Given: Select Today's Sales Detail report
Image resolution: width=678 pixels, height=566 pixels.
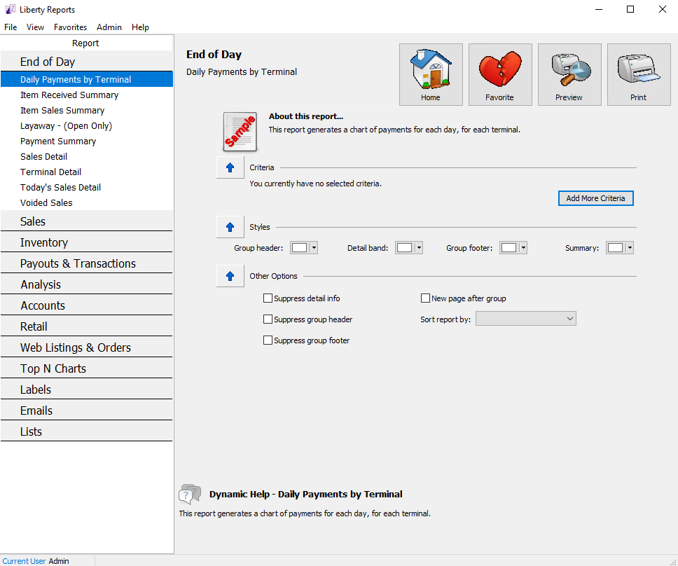Looking at the screenshot, I should (86, 187).
